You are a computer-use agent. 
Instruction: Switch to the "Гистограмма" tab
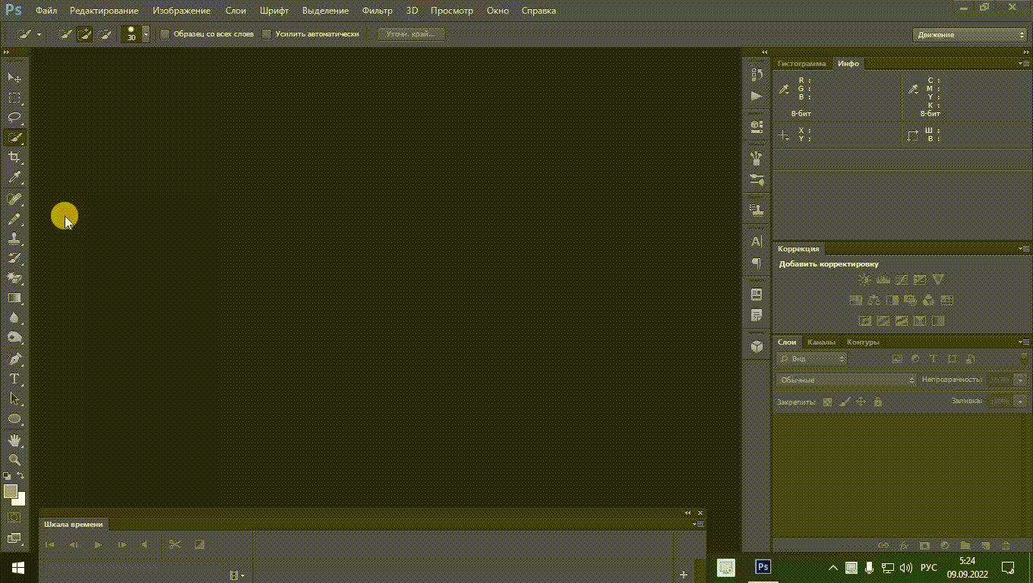point(801,64)
